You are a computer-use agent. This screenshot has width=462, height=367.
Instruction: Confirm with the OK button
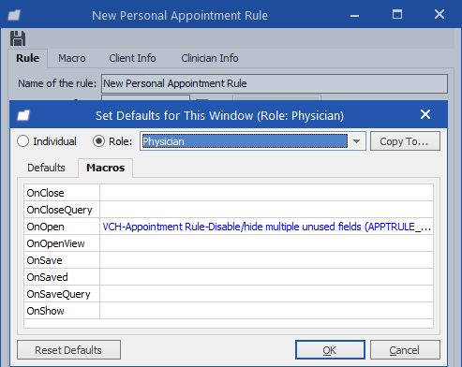click(x=330, y=350)
